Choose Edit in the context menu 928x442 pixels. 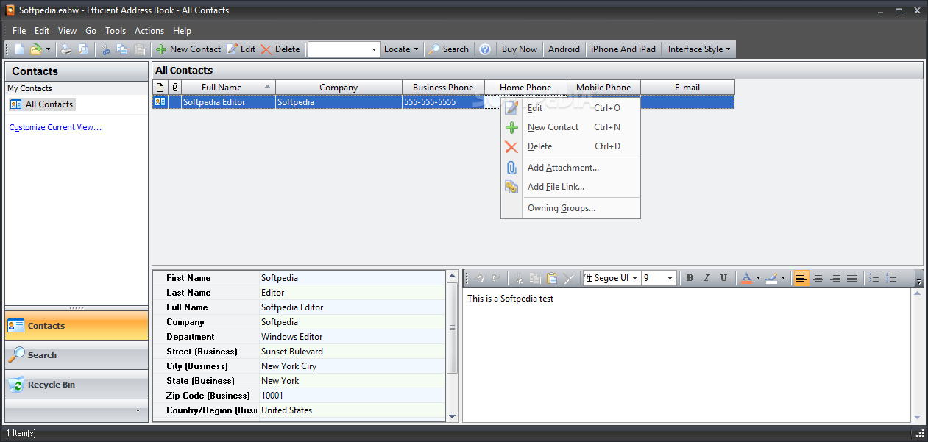click(570, 108)
